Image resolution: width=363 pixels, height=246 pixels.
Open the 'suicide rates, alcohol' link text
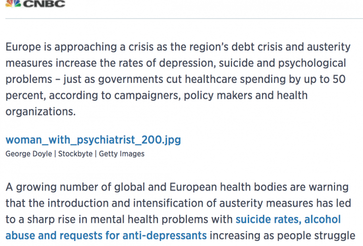coord(288,219)
